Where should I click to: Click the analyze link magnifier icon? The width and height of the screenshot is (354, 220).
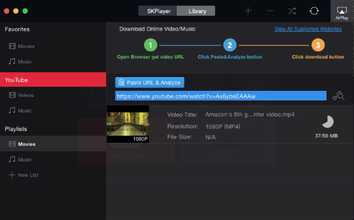(338, 96)
